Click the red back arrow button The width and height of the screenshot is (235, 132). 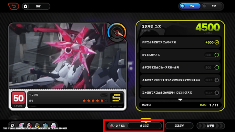click(14, 6)
